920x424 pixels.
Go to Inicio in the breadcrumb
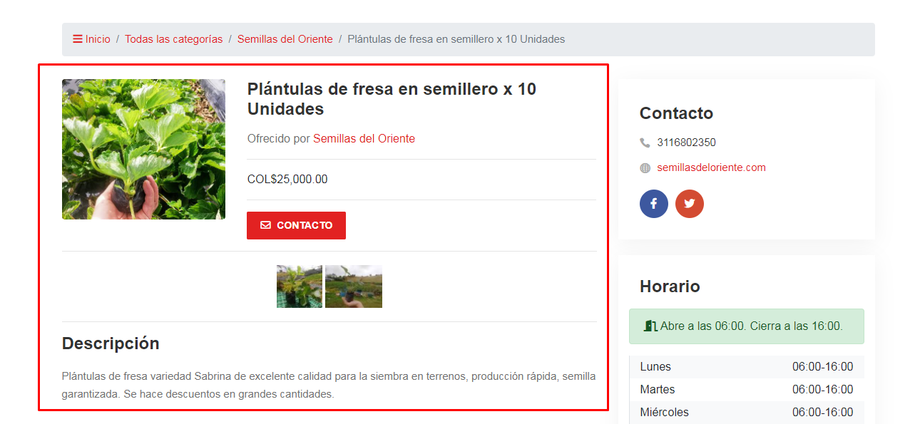click(98, 39)
